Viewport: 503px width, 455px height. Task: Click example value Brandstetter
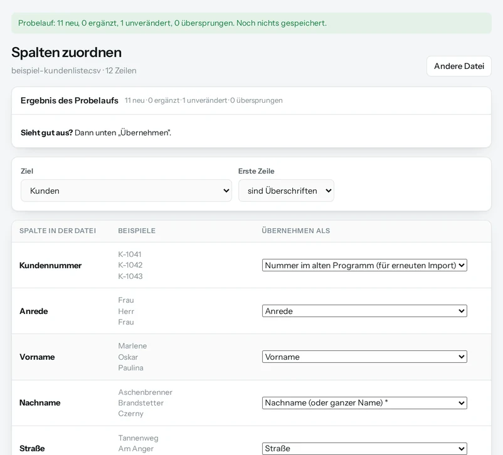(141, 403)
